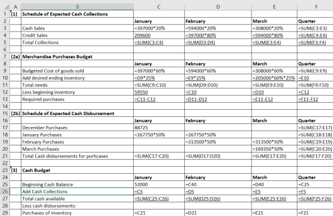The height and width of the screenshot is (216, 333).
Task: Click cell with =C40
Action: click(x=218, y=185)
